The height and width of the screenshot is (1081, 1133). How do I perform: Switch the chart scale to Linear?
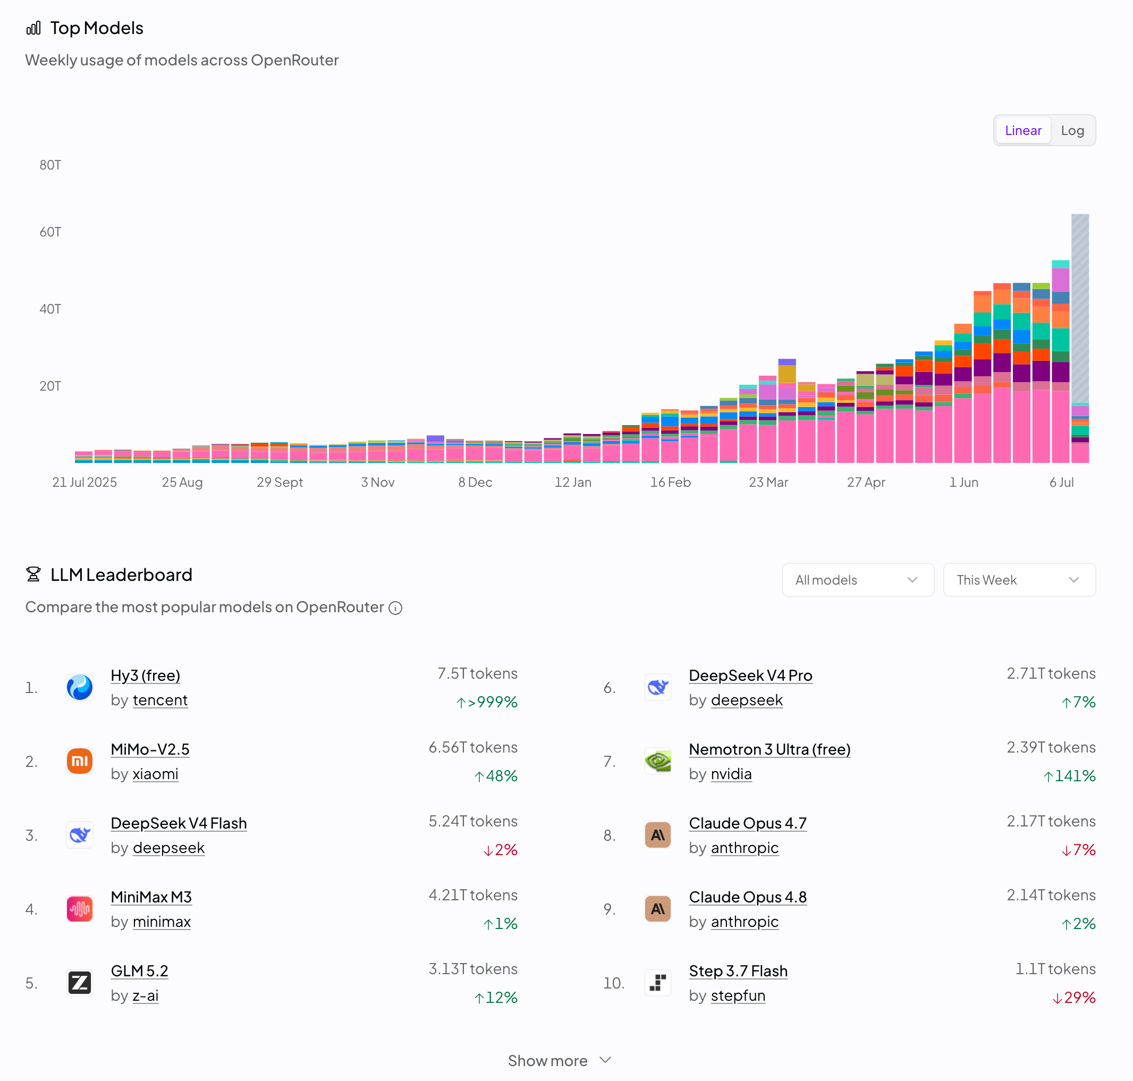tap(1023, 130)
